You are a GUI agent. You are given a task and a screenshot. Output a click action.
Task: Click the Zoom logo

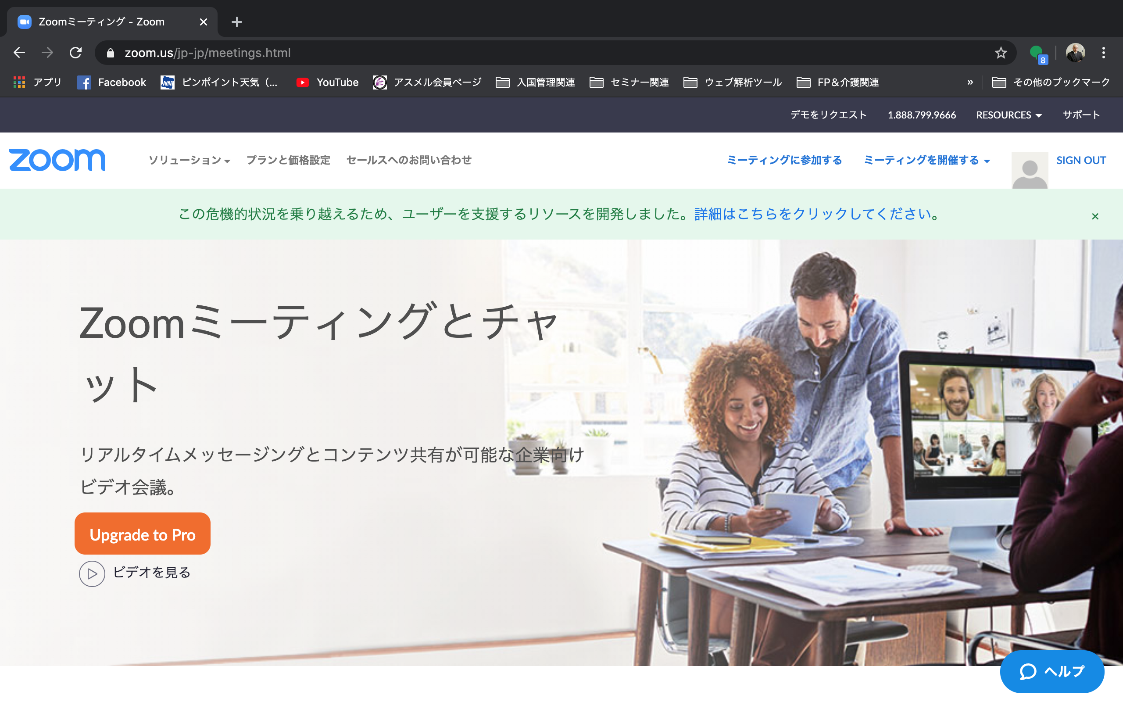57,160
